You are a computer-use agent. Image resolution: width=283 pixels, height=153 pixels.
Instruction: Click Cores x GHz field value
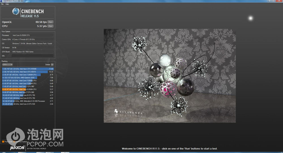33,39
